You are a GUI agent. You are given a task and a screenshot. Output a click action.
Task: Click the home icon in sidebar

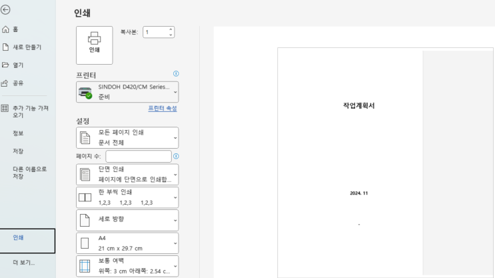[5, 29]
